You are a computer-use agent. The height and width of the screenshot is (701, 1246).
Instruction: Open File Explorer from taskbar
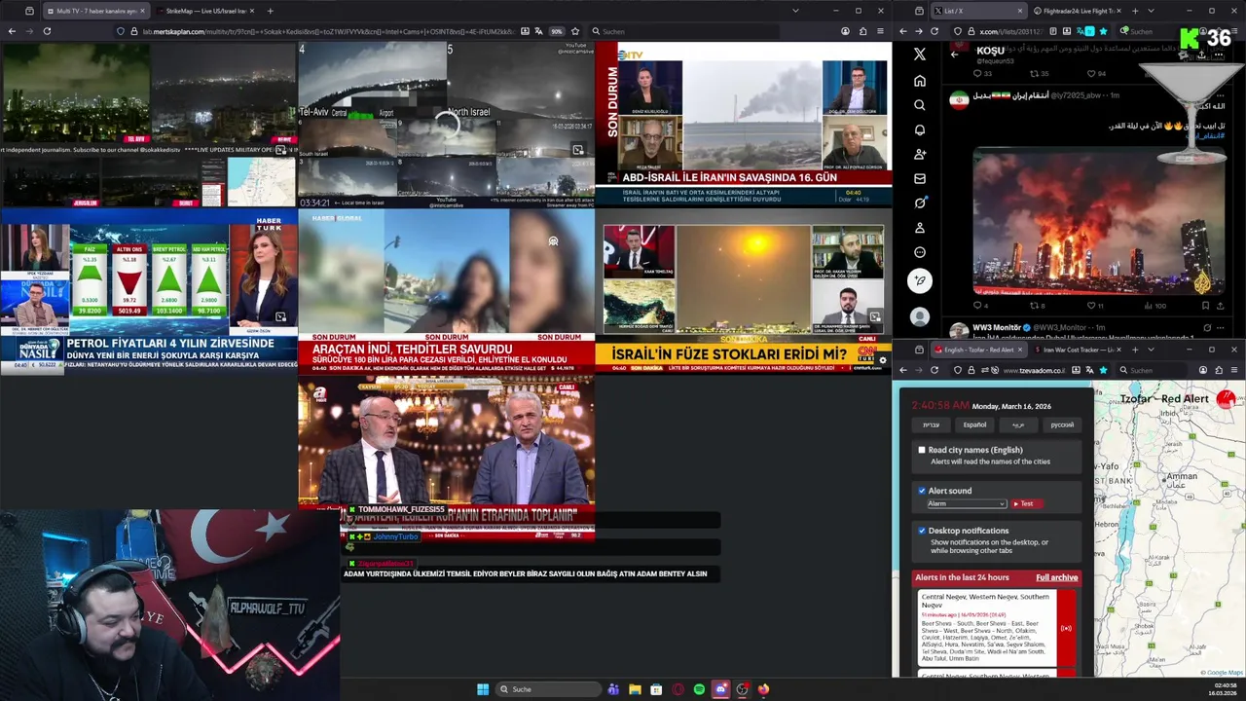[635, 689]
